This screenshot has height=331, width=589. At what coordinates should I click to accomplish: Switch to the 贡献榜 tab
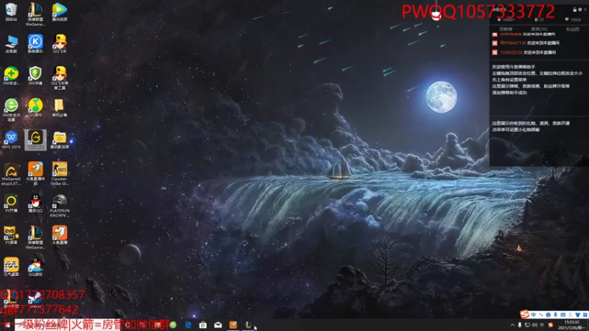point(506,29)
